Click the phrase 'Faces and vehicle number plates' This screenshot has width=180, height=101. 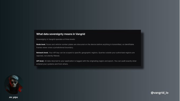60,45
